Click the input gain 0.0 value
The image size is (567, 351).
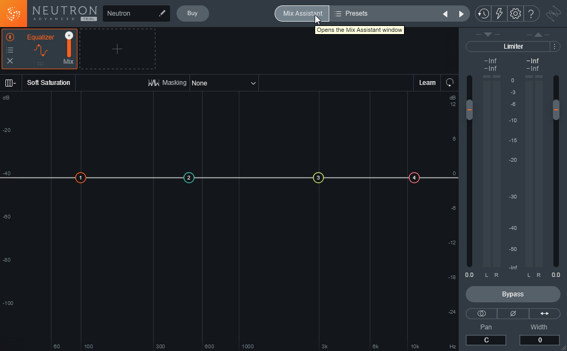[469, 275]
